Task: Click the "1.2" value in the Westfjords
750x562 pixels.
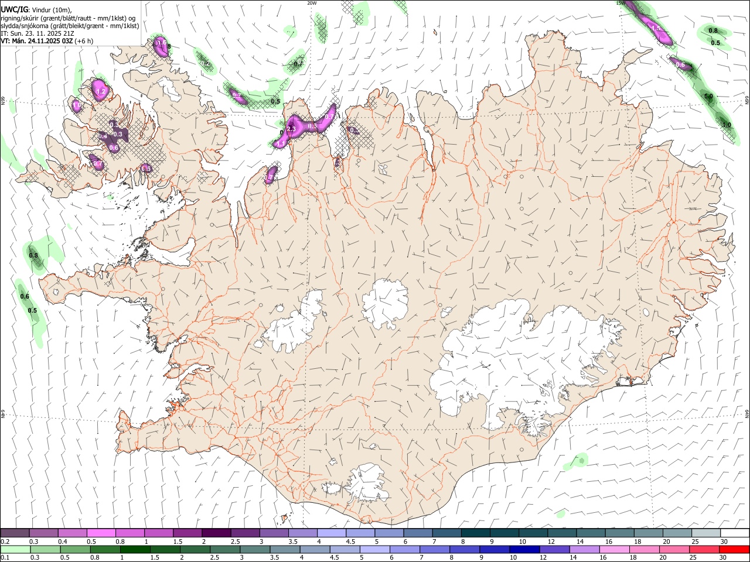Action: tap(100, 91)
